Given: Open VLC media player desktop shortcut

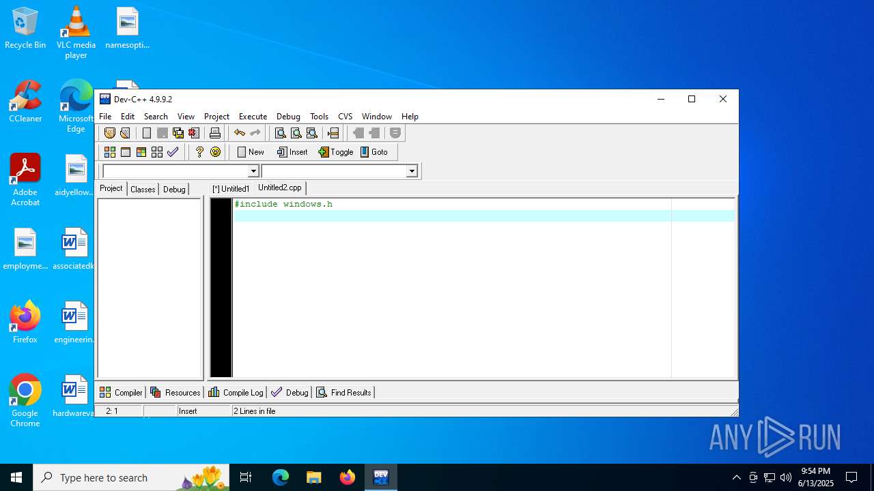Looking at the screenshot, I should (76, 33).
